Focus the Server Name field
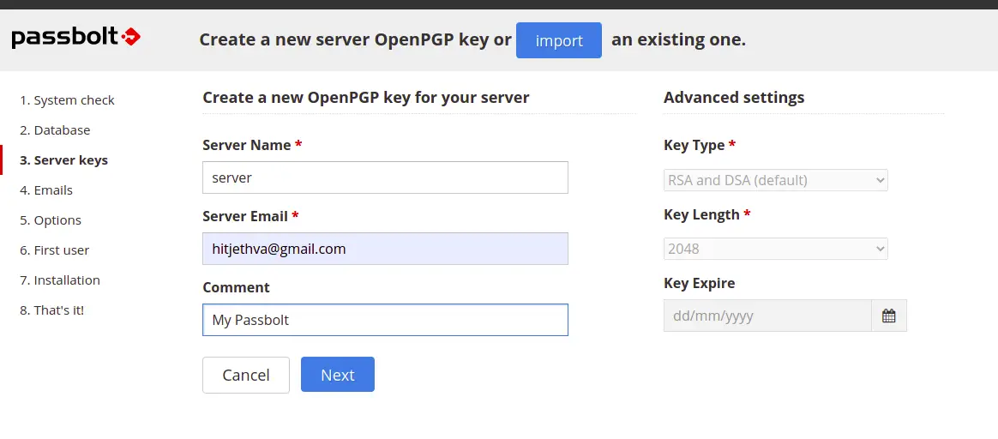998x439 pixels. coord(385,177)
